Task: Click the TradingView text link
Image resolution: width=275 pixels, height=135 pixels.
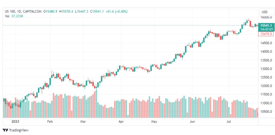Action: point(18,130)
